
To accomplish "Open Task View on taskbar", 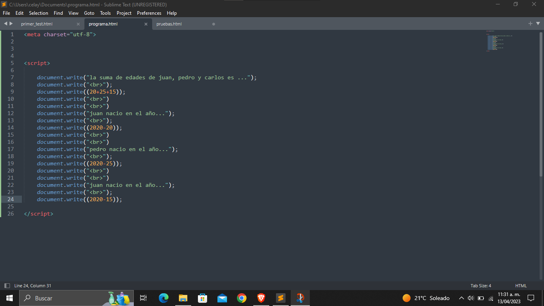I will click(x=143, y=298).
